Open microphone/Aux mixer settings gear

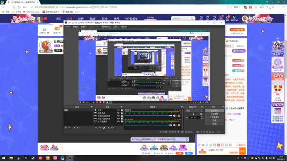(179, 125)
